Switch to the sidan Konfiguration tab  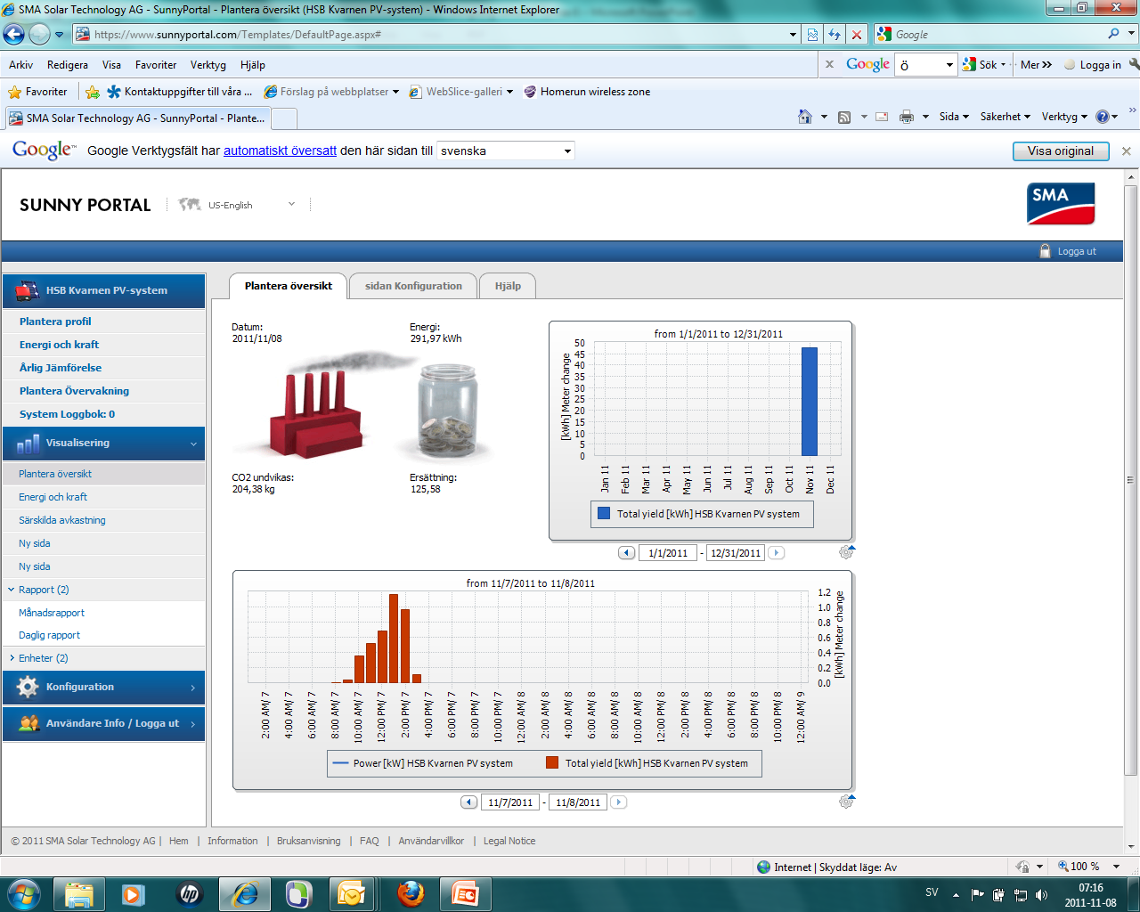tap(413, 286)
